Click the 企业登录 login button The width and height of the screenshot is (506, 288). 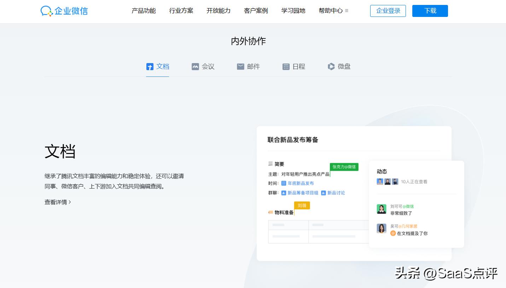388,11
